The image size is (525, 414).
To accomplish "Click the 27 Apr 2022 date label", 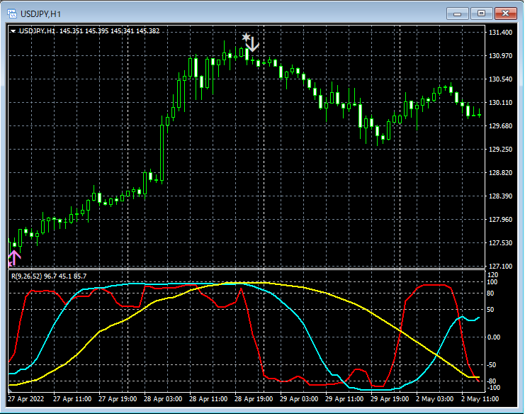I will [x=25, y=400].
